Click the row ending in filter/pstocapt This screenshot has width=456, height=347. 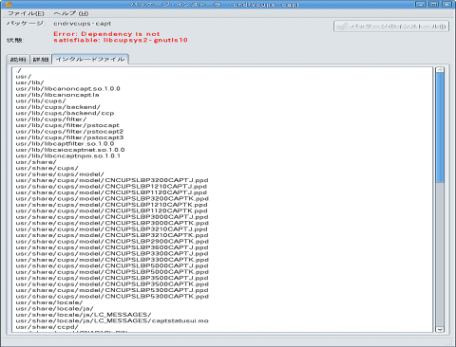[x=67, y=125]
